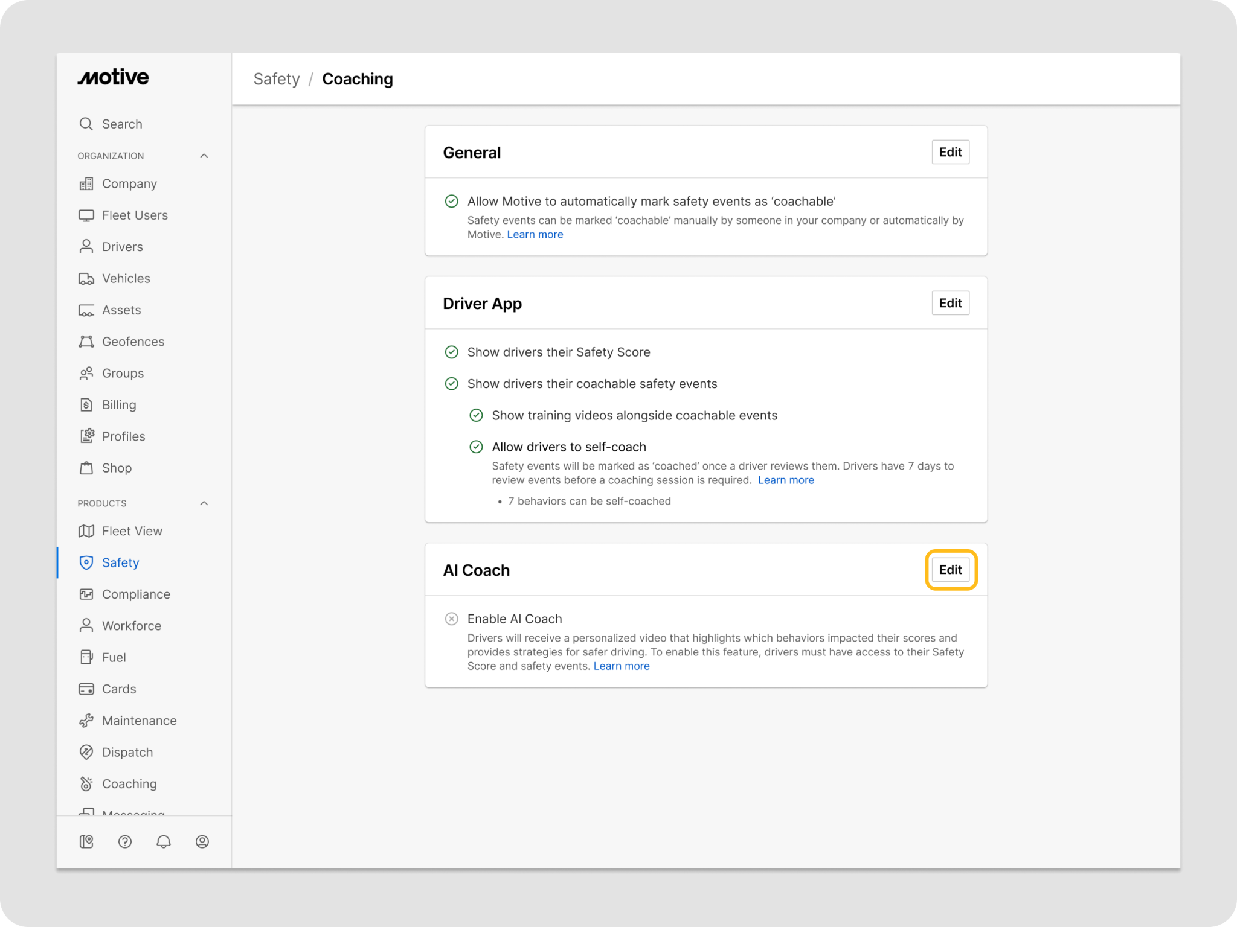The width and height of the screenshot is (1237, 927).
Task: Click check icon beside Show training videos
Action: point(476,415)
